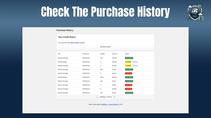
Task: Click the Pending badge in the Bronze Package row
Action: (x=128, y=66)
